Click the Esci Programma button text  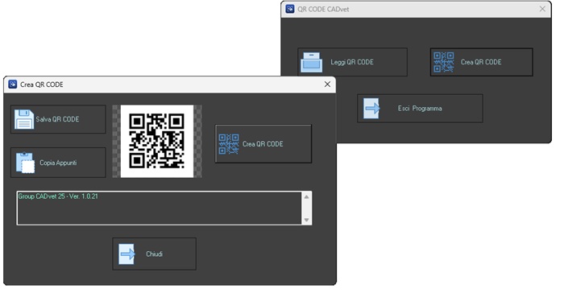pos(420,108)
